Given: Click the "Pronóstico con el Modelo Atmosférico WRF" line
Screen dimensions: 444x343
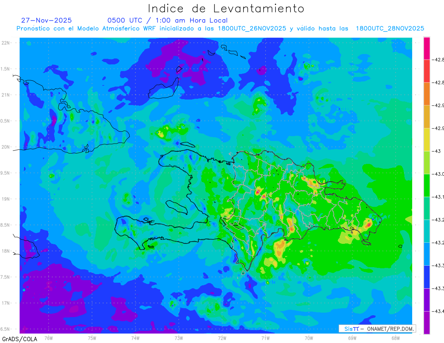Looking at the screenshot, I should 220,28.
